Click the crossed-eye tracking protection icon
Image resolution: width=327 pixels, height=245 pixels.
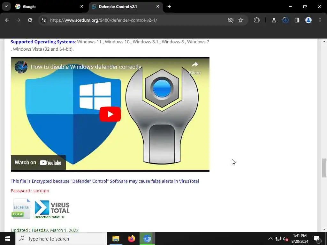(x=231, y=20)
